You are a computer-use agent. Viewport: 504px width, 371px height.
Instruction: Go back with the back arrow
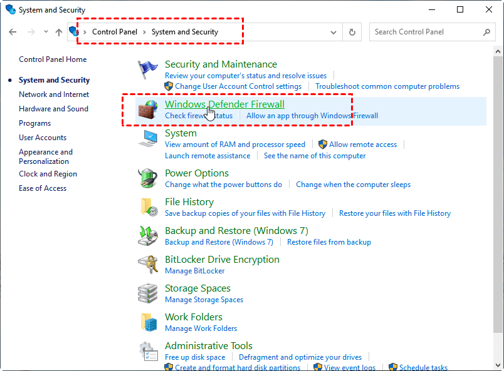pos(13,32)
